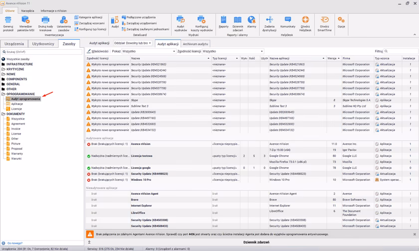The height and width of the screenshot is (251, 419).
Task: Open the Oddział department dropdown
Action: [132, 44]
